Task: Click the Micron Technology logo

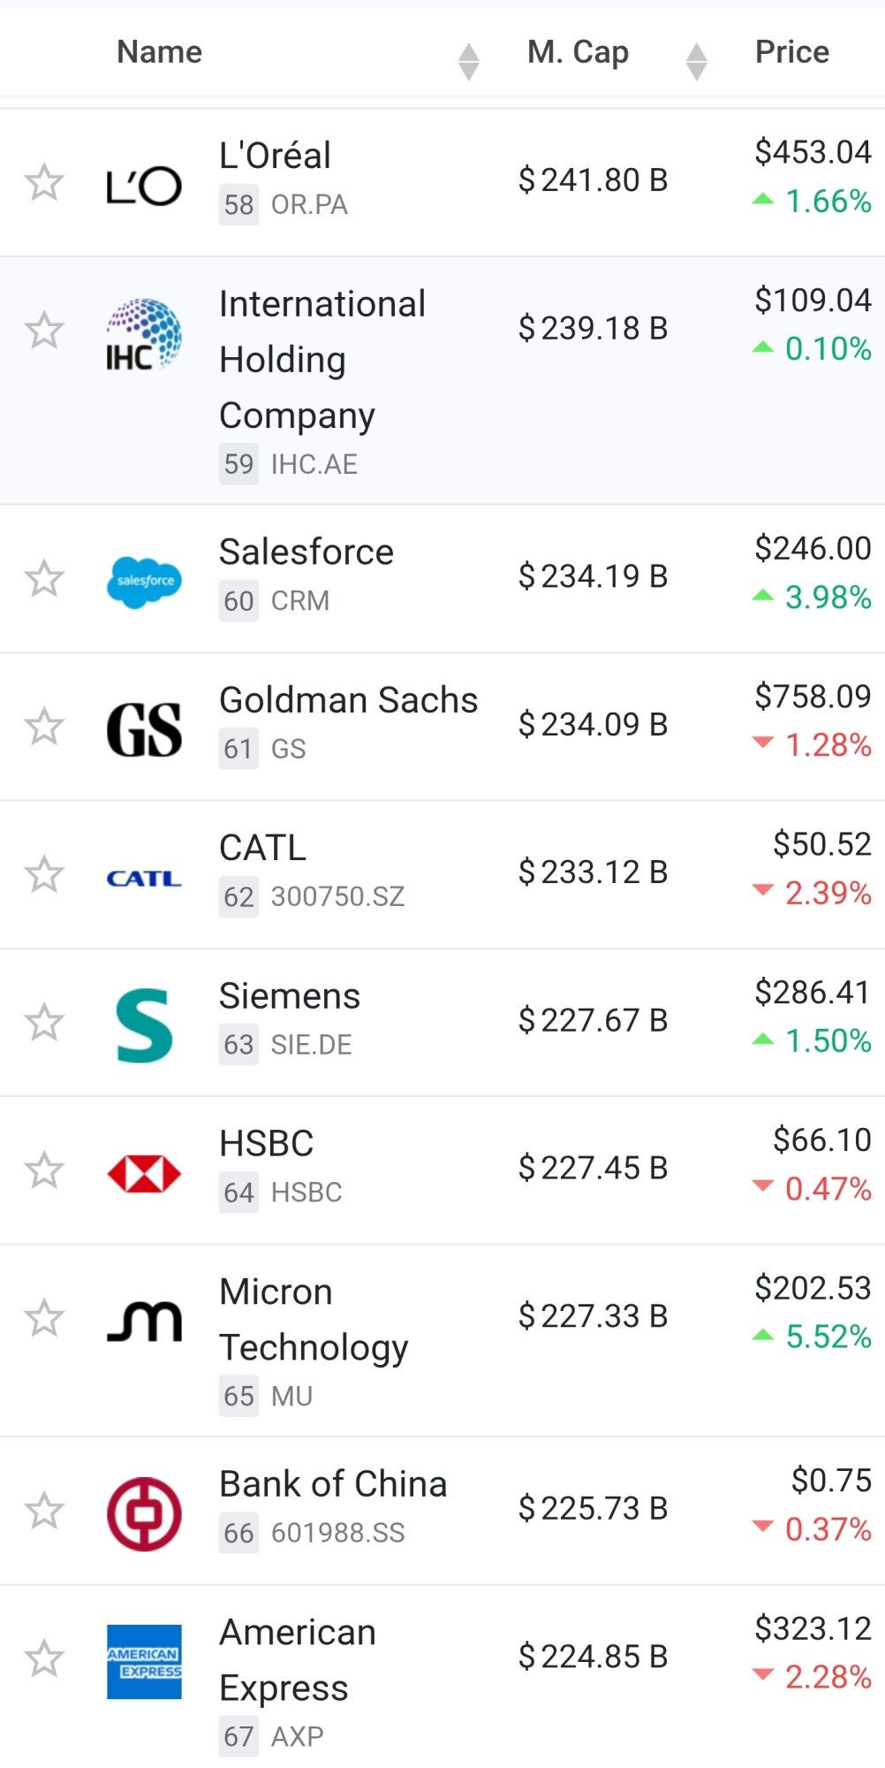Action: (x=144, y=1321)
